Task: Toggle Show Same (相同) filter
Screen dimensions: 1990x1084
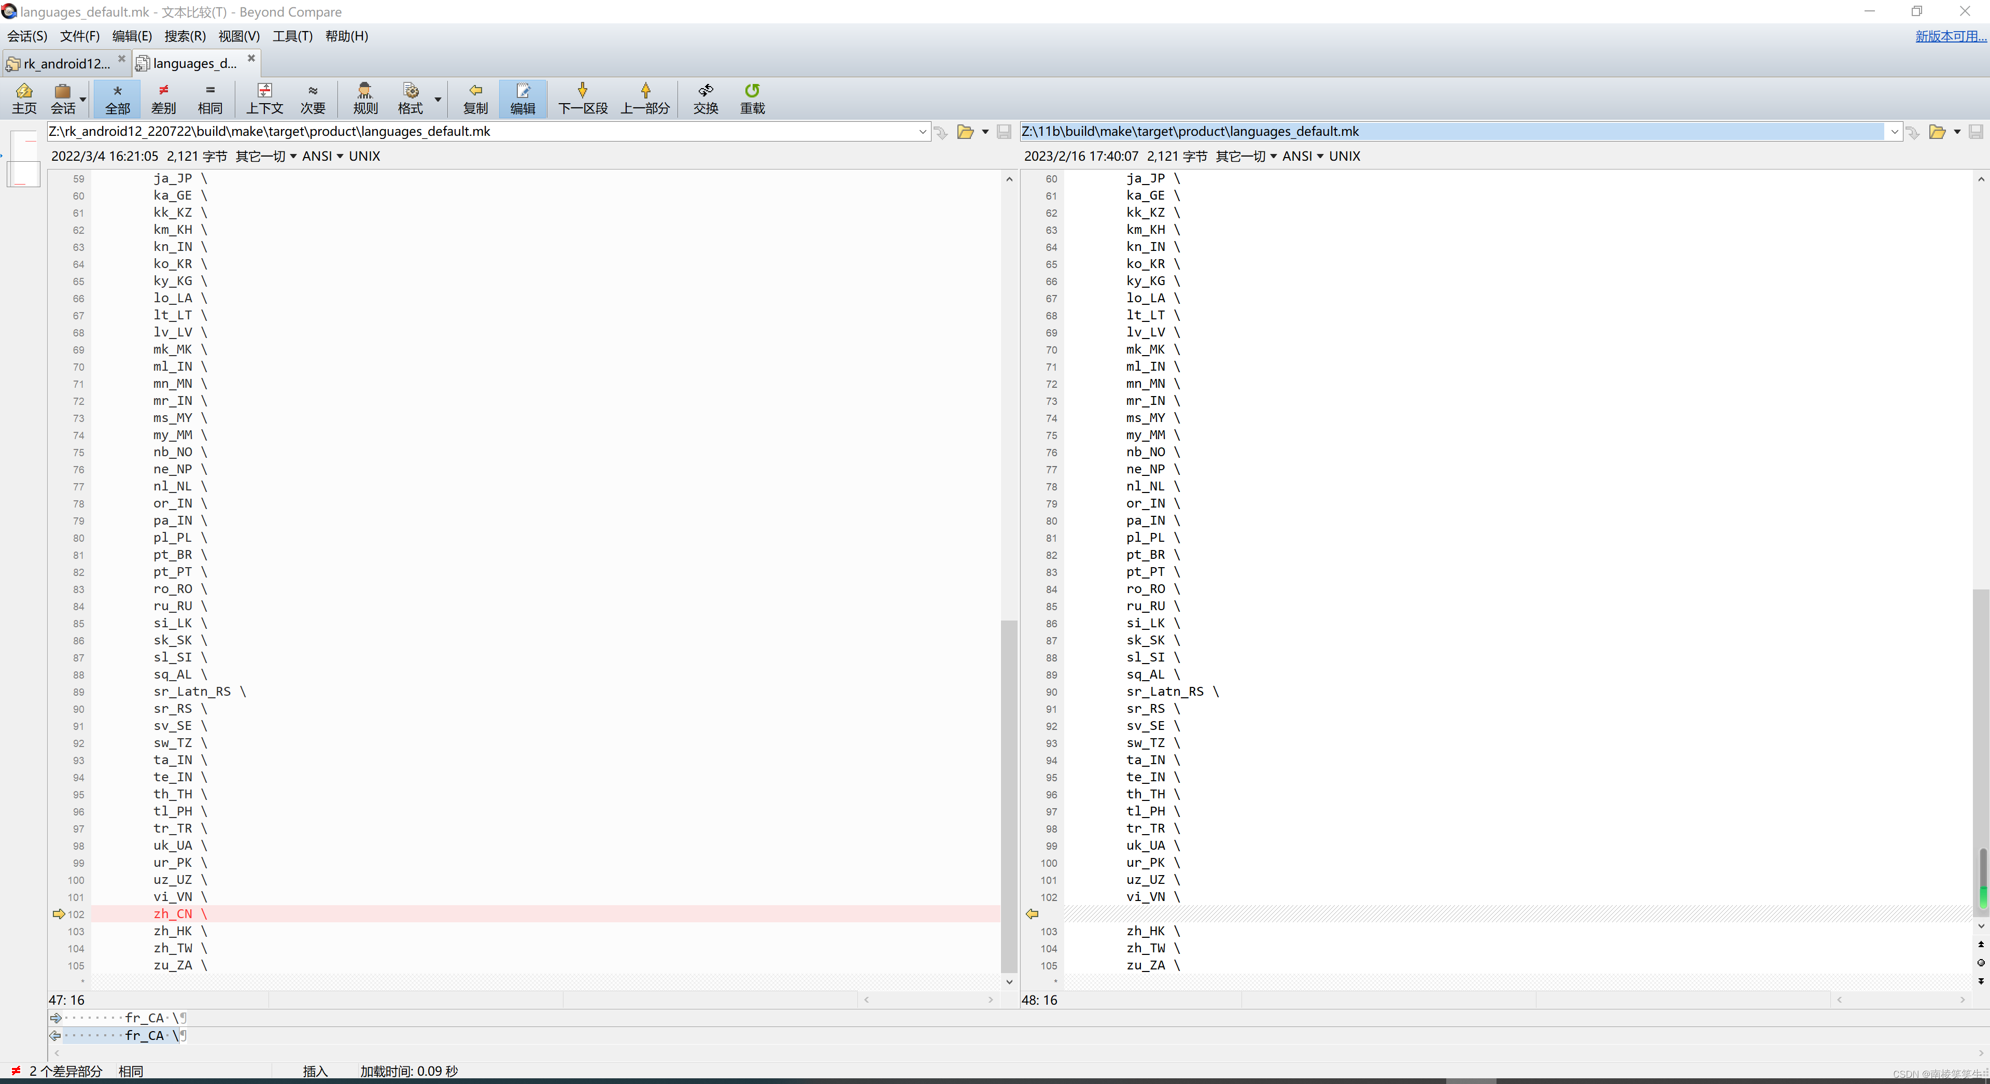Action: pyautogui.click(x=209, y=98)
